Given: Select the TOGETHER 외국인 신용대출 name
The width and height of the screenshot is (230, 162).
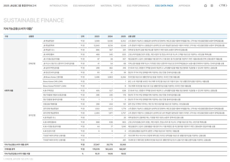Looking at the screenshot, I should (x=54, y=140).
